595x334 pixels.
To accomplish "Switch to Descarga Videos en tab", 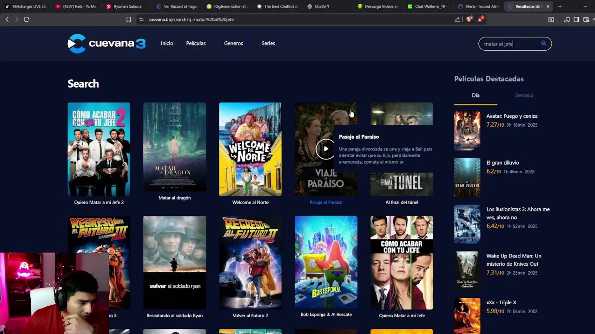I will [377, 6].
